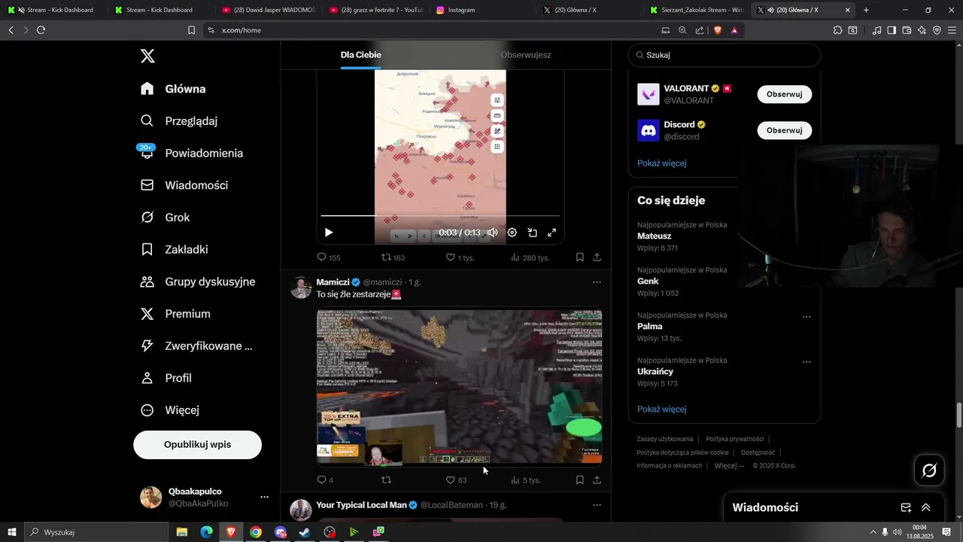Image resolution: width=963 pixels, height=542 pixels.
Task: Open the X logo home link
Action: 147,56
